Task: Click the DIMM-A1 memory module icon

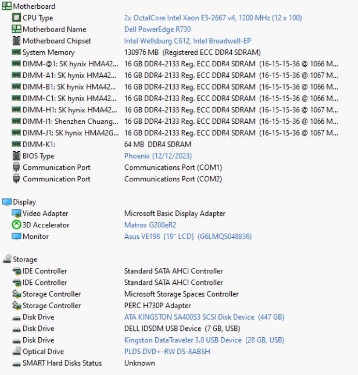Action: (16, 75)
